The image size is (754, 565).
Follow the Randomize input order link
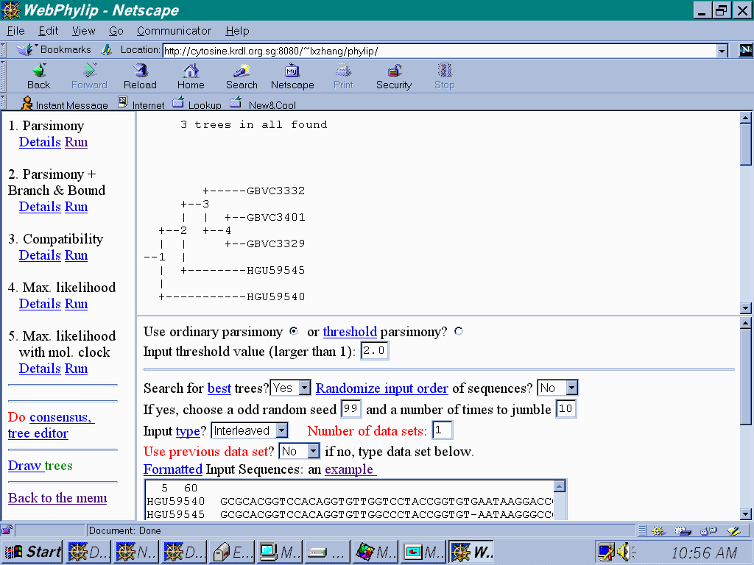[x=382, y=388]
